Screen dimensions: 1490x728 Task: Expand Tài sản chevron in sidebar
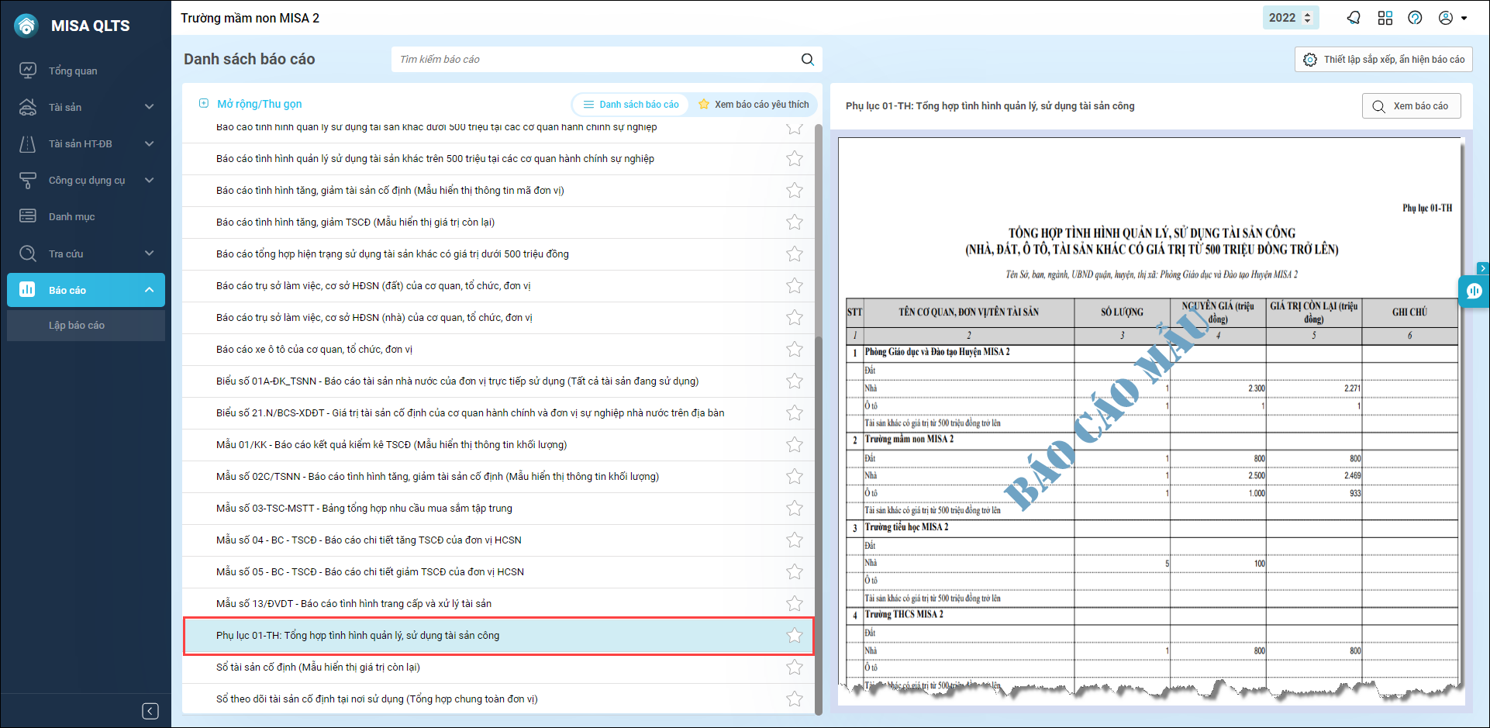click(150, 107)
